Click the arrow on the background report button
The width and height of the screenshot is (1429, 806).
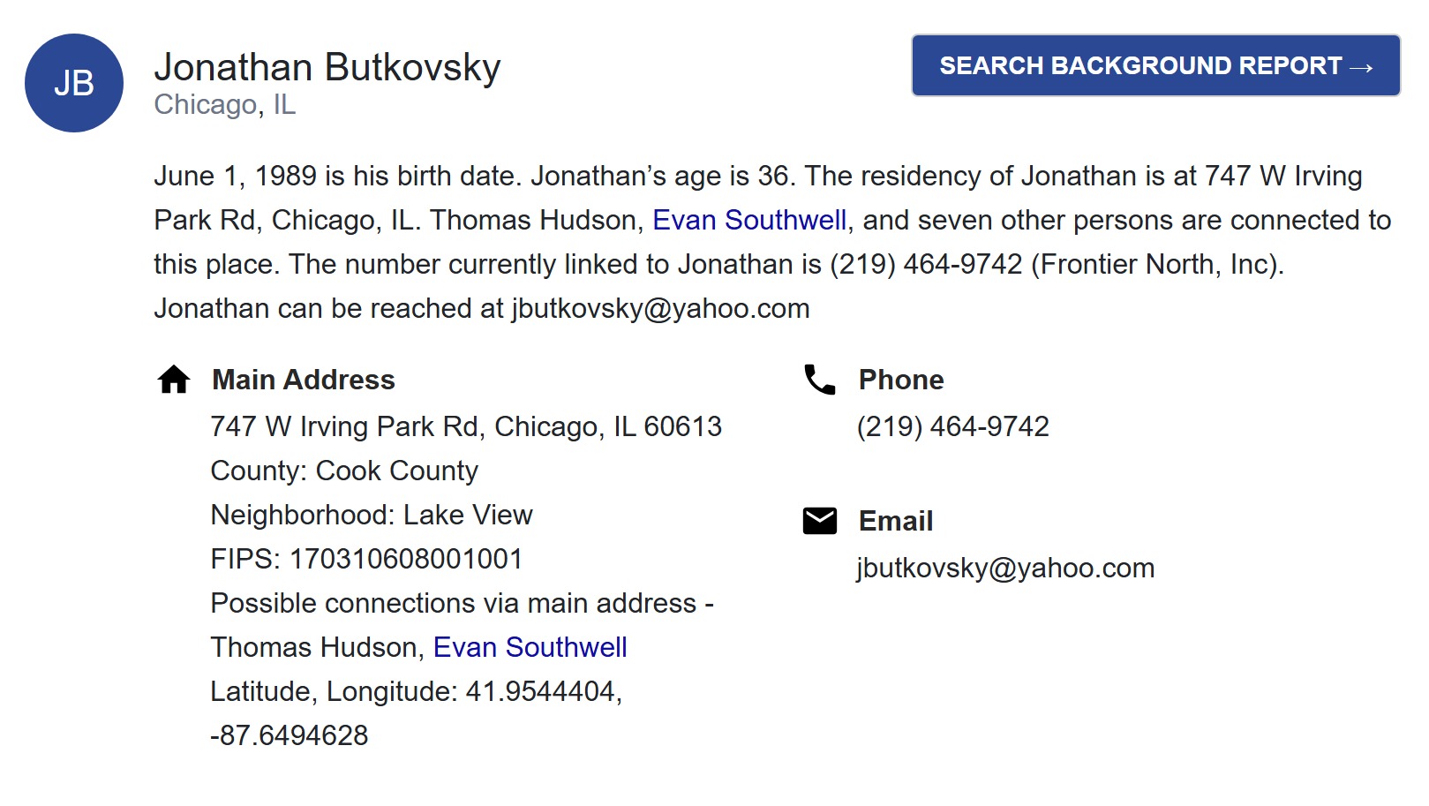[x=1362, y=67]
